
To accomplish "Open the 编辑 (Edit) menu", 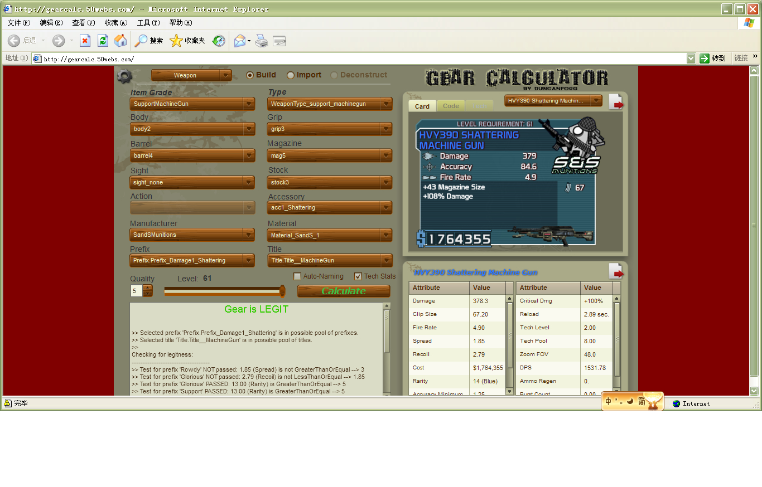I will pyautogui.click(x=51, y=23).
